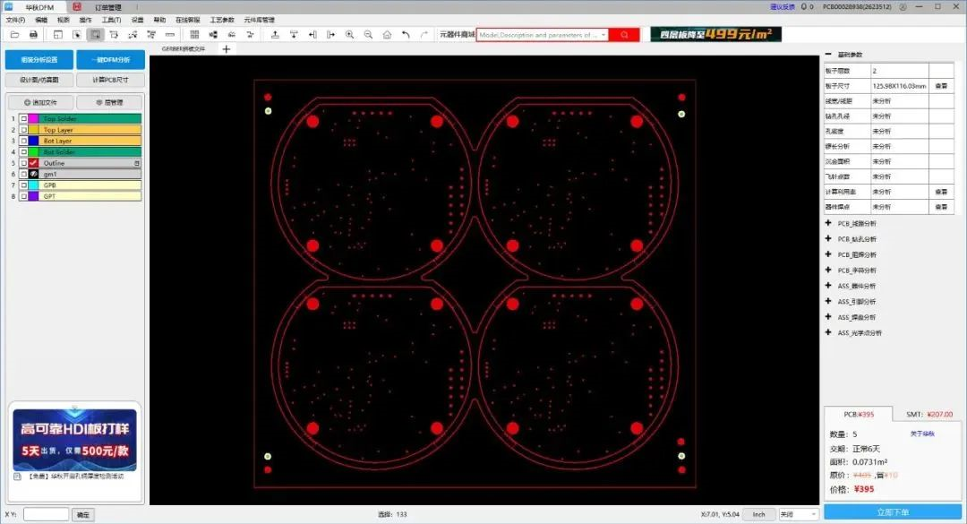
Task: Click the component-tree toolbar icon
Action: (x=213, y=35)
